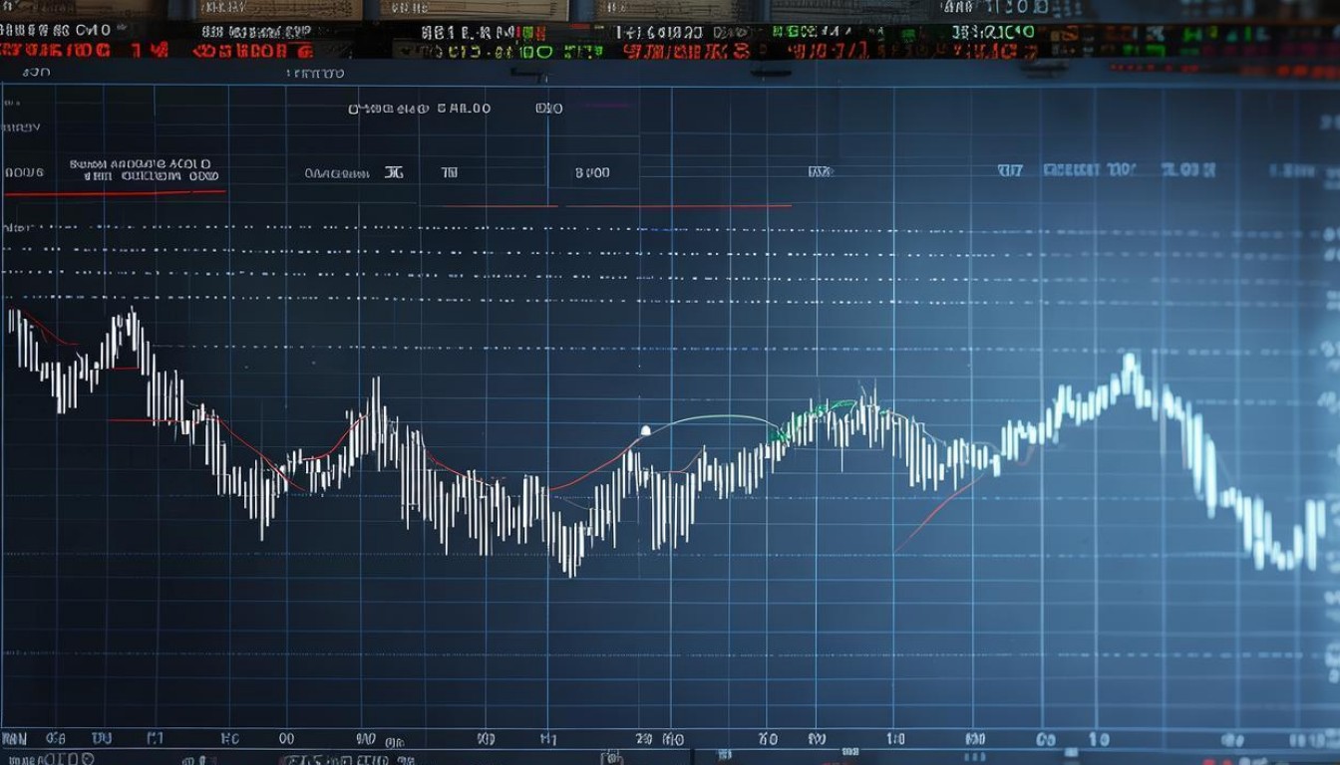Click the "H1" time axis label at bottom center

548,739
